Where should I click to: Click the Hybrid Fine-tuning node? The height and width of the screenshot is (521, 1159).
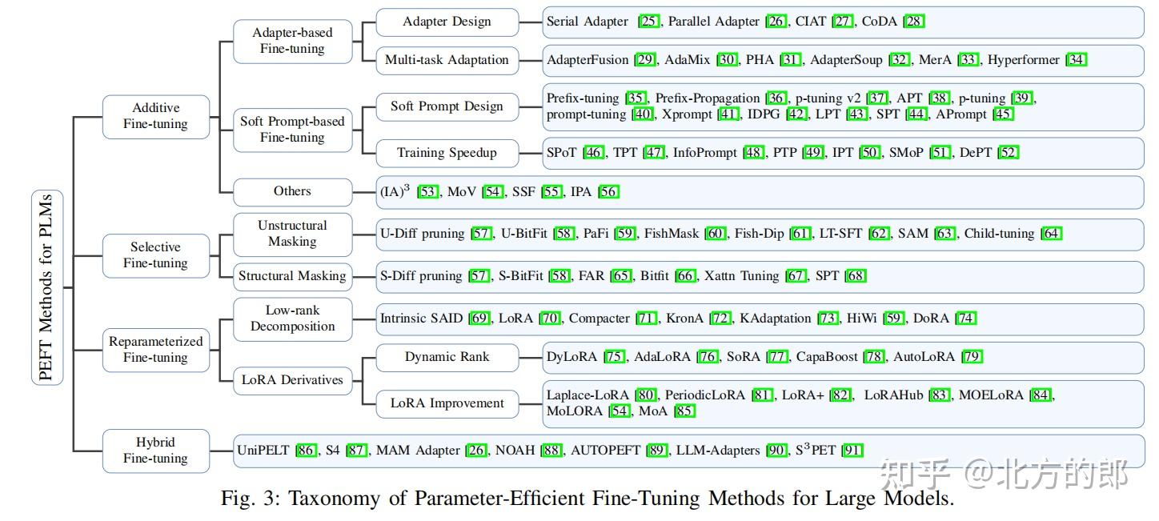[x=156, y=451]
